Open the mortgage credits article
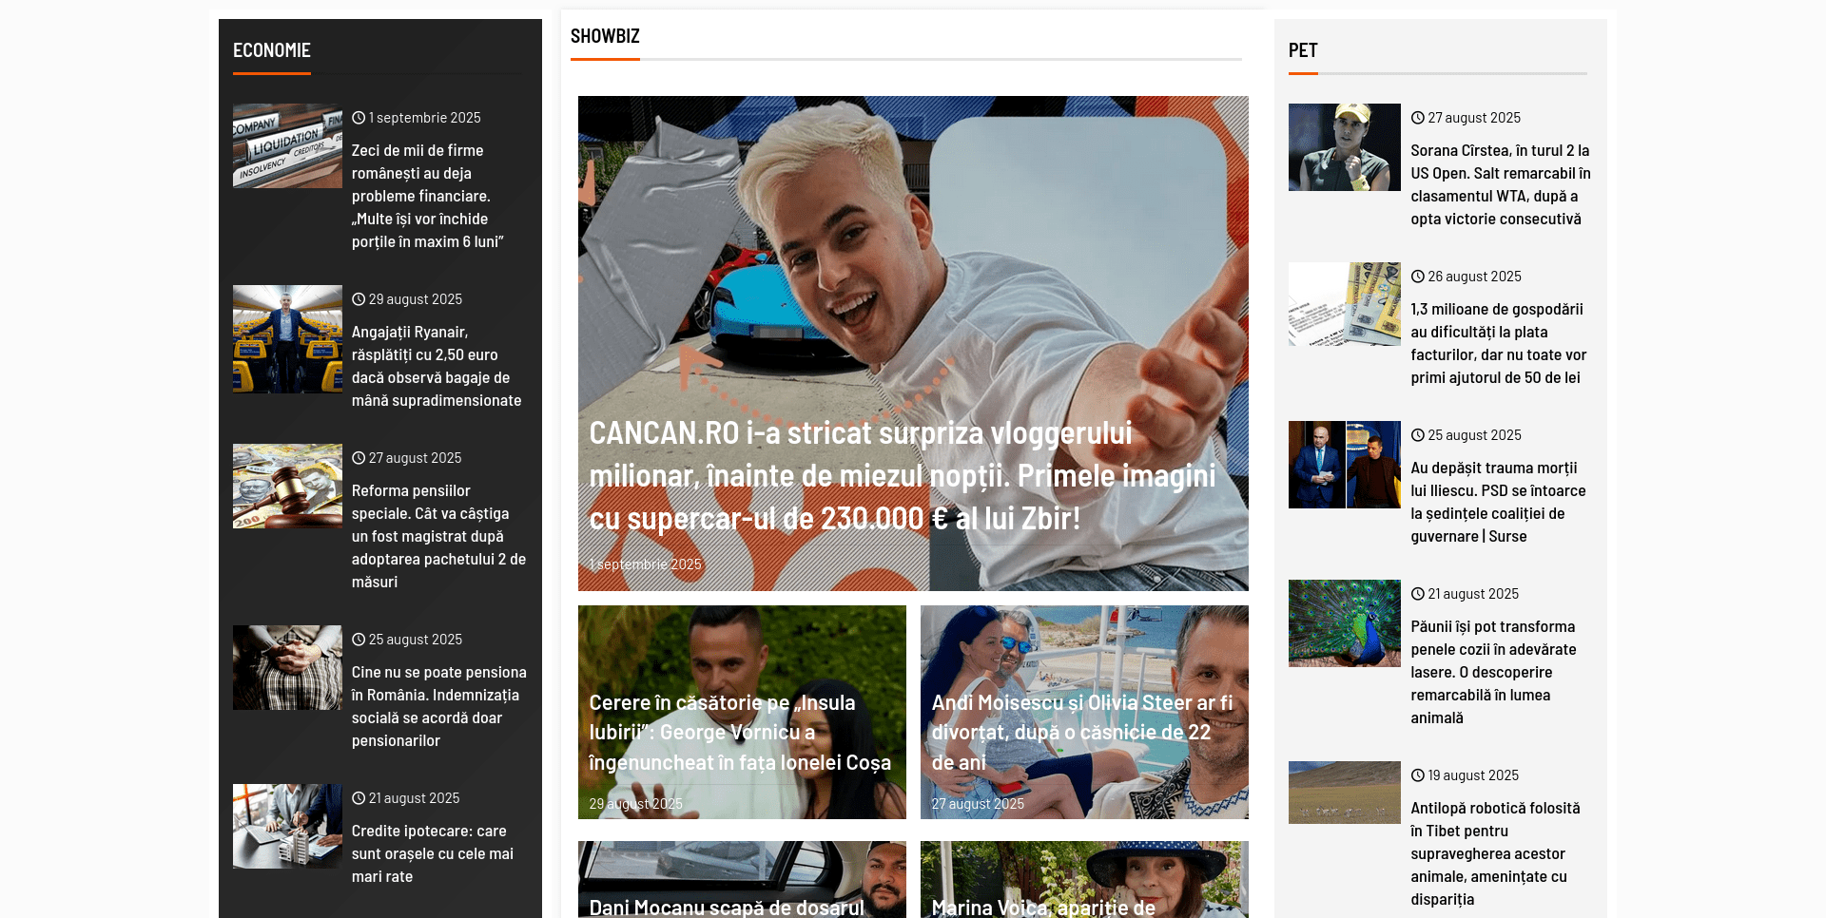 point(432,853)
